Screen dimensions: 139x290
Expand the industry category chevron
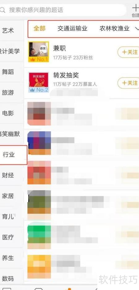tap(137, 29)
